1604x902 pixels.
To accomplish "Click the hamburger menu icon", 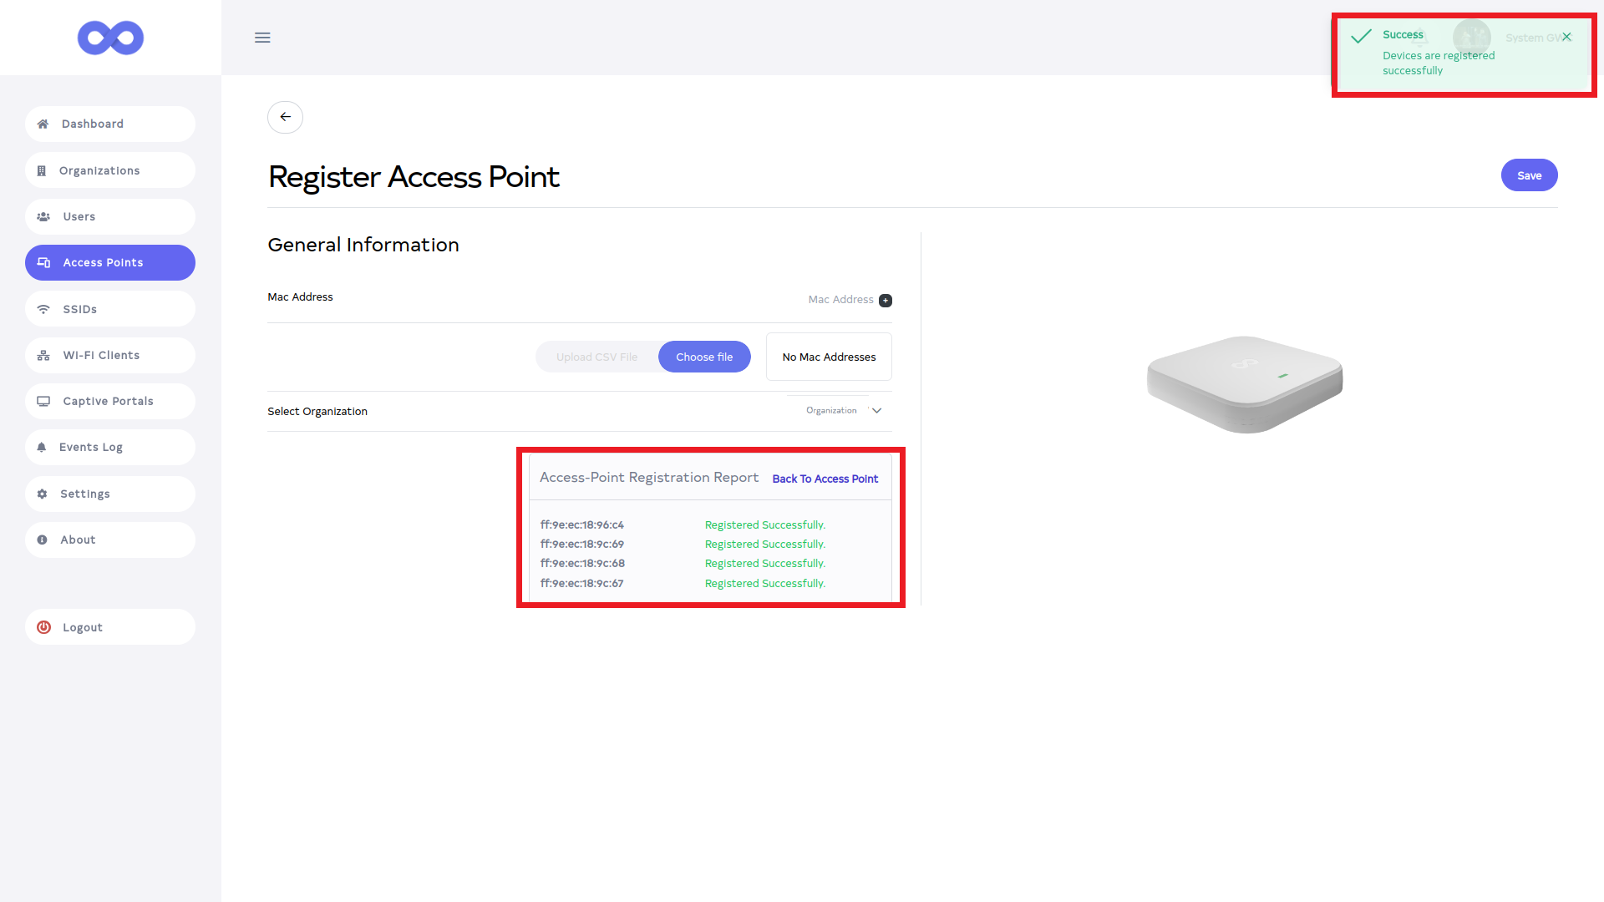I will click(x=262, y=38).
